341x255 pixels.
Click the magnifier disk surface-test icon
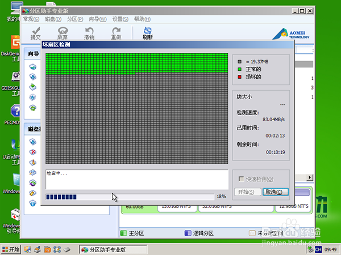[x=33, y=172]
